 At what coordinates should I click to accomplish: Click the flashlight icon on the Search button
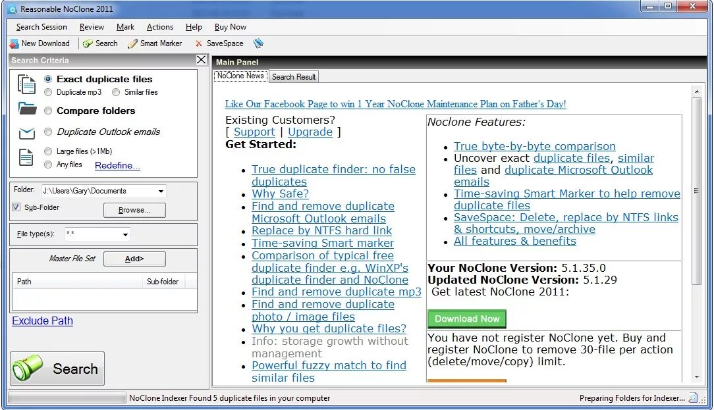[27, 368]
